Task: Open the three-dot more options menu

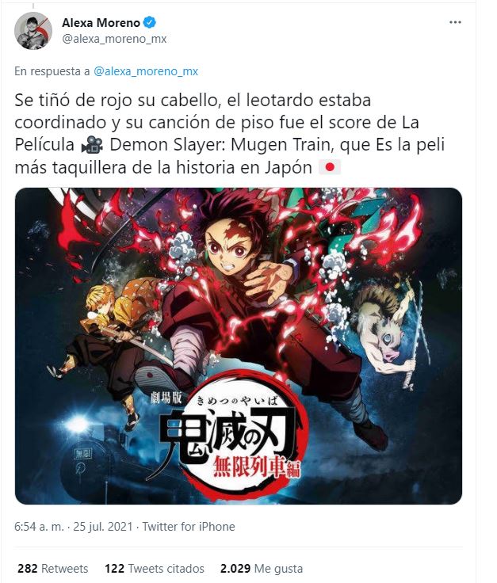Action: [455, 22]
